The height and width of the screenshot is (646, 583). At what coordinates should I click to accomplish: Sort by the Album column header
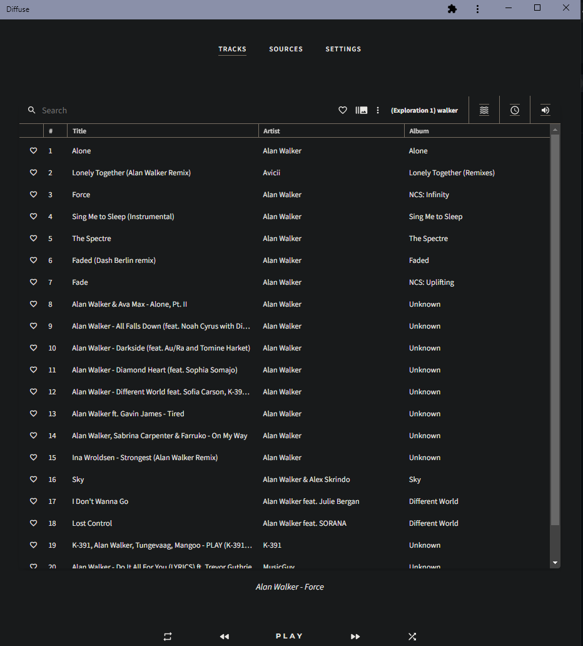[x=477, y=131]
